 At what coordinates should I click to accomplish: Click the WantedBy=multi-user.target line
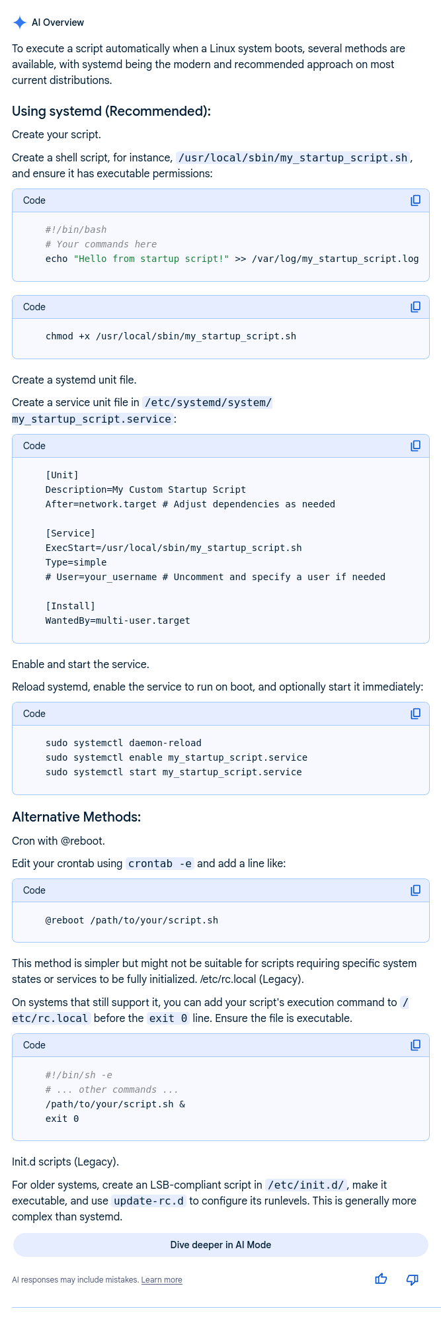click(x=118, y=620)
